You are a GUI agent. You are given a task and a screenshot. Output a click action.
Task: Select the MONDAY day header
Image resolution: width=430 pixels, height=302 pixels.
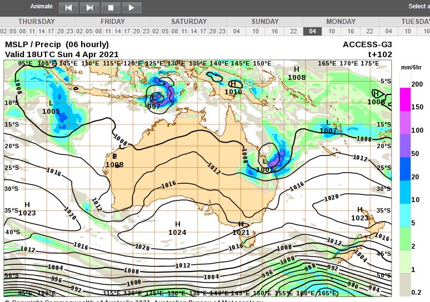tap(341, 22)
